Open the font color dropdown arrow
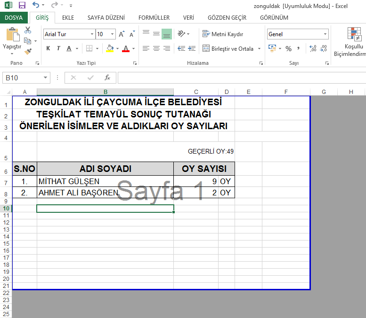Viewport: 366px width, 318px height. pyautogui.click(x=133, y=49)
